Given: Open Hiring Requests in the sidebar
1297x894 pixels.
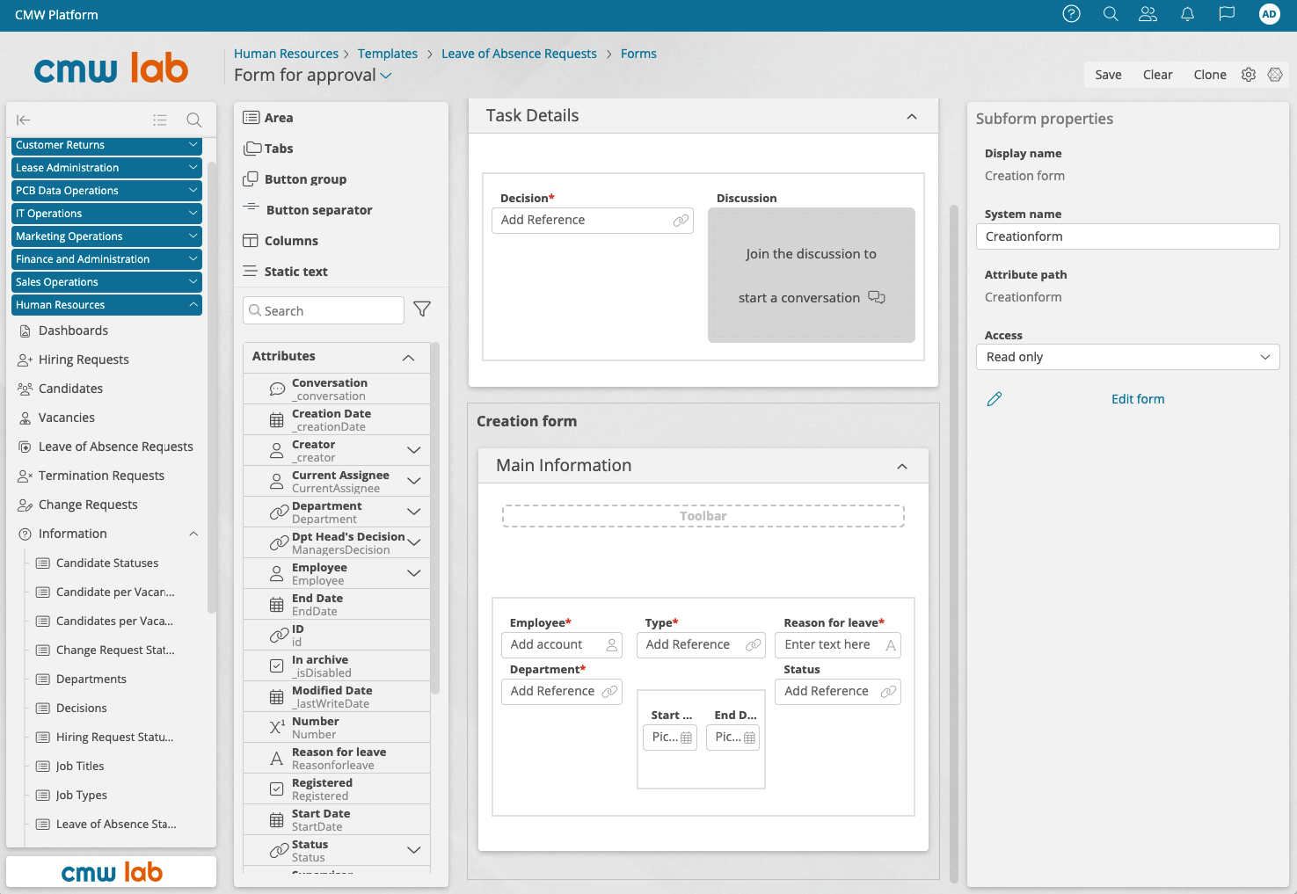Looking at the screenshot, I should click(84, 360).
